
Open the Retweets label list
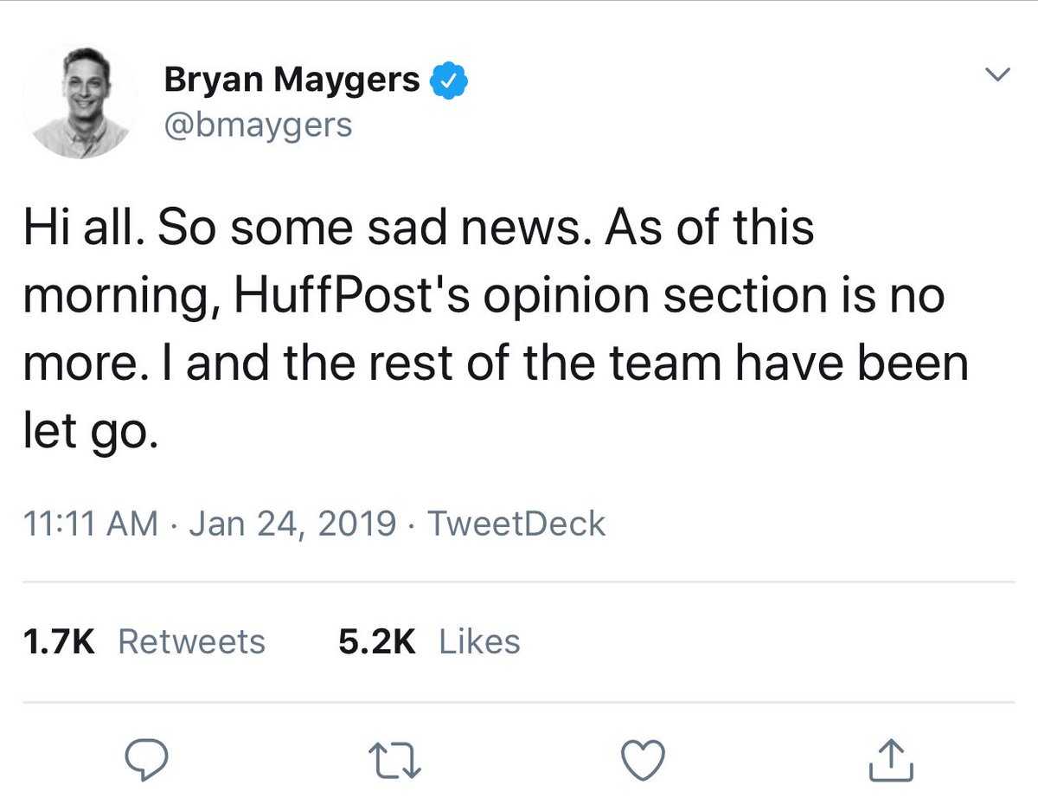point(191,641)
